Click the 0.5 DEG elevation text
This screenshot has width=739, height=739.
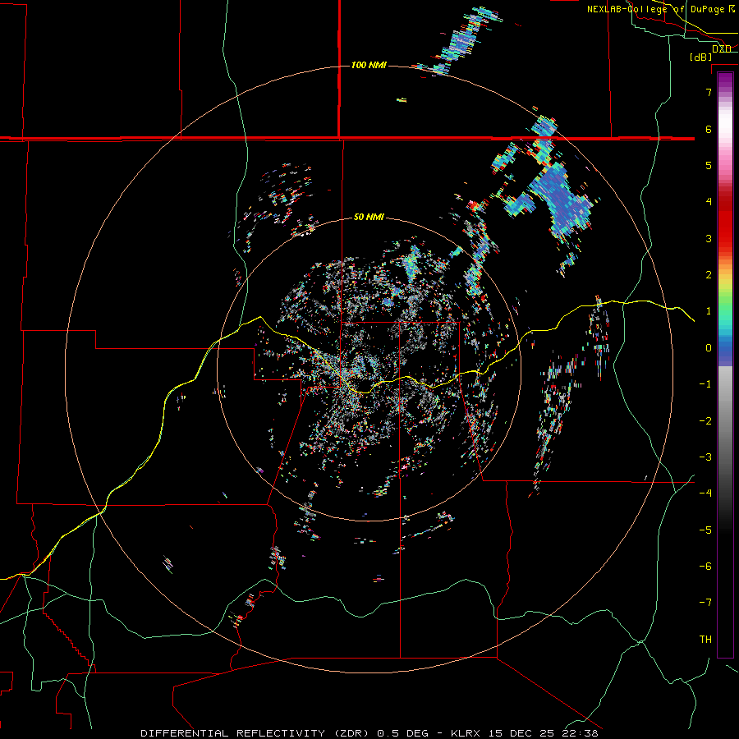[403, 733]
